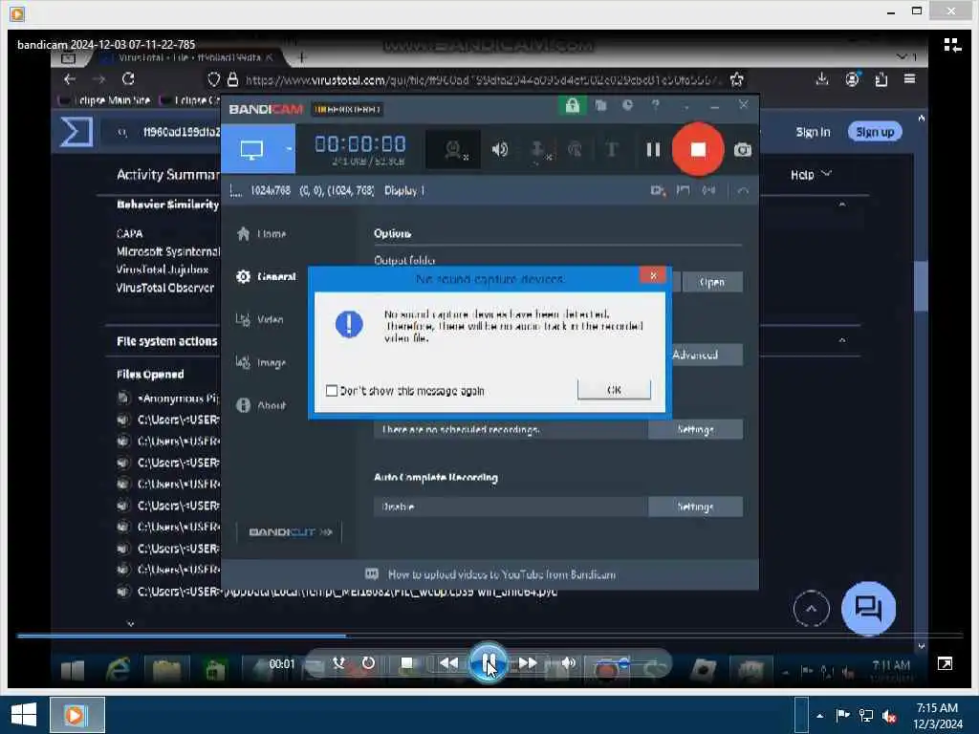
Task: Click OK in the sound capture dialog
Action: 615,390
